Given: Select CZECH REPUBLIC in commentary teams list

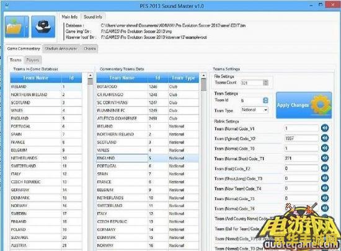Looking at the screenshot, I should [x=148, y=221].
